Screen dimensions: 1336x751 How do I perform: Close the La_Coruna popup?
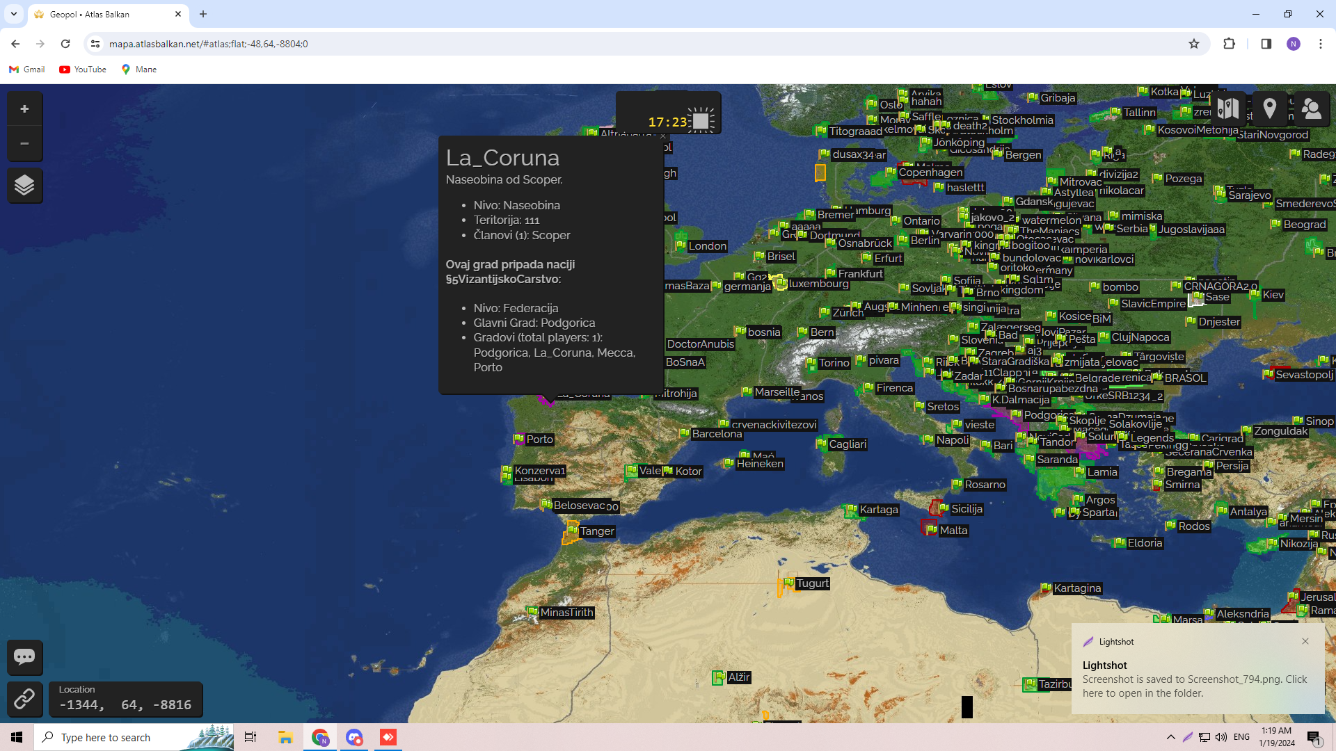pyautogui.click(x=662, y=136)
